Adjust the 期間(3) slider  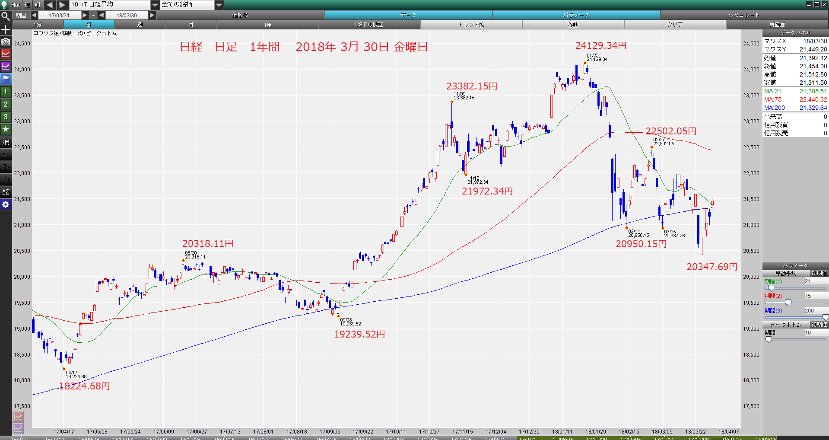(825, 317)
